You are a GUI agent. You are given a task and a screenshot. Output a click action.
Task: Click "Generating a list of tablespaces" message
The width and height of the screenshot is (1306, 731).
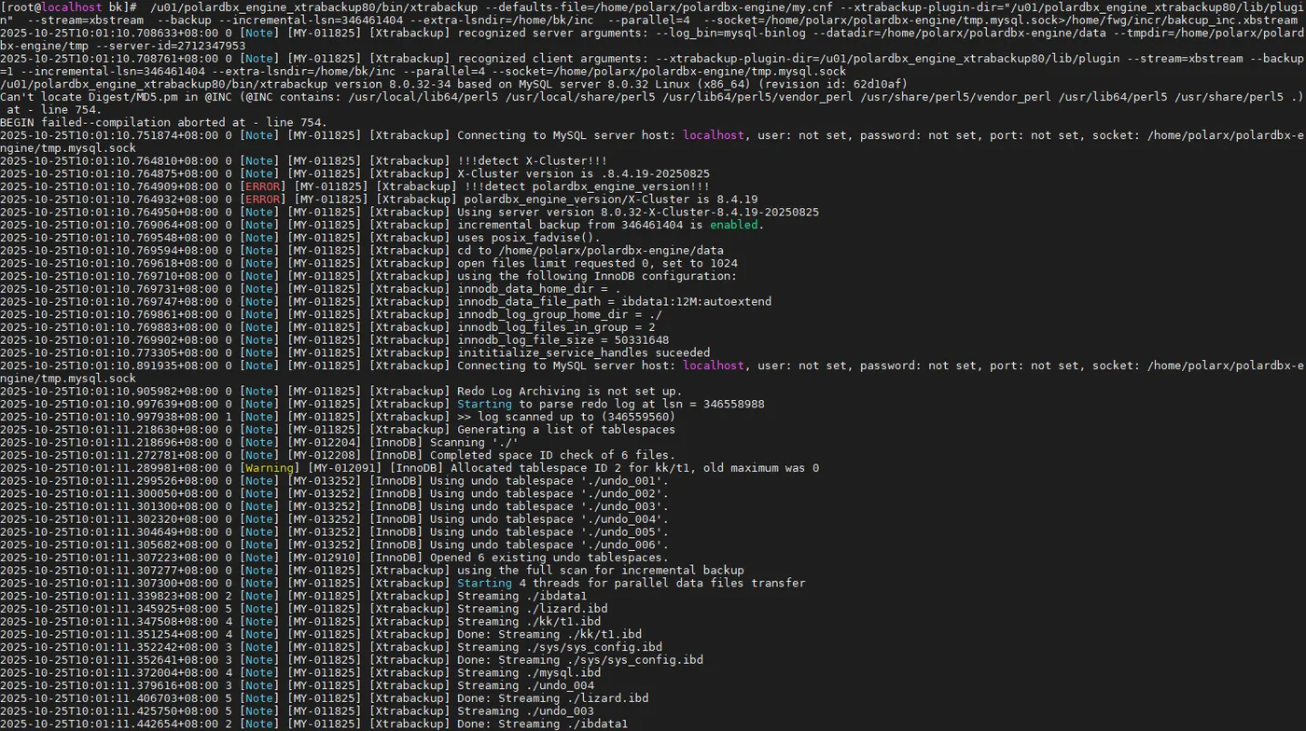click(566, 430)
